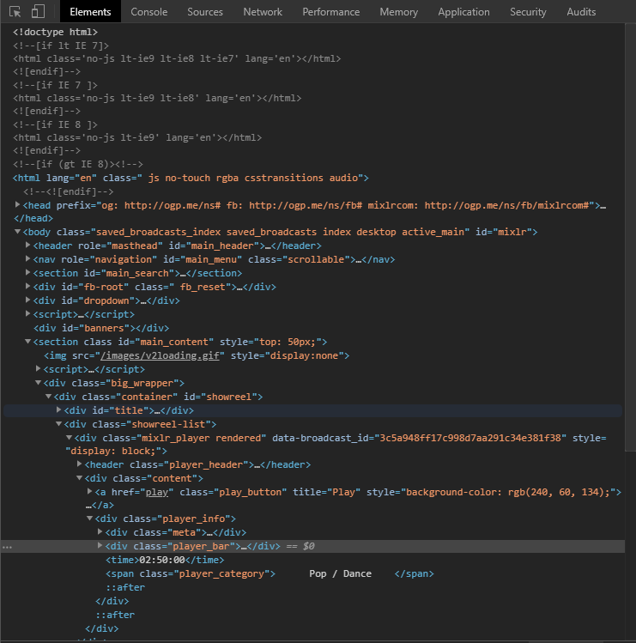636x643 pixels.
Task: Switch to the Network tab
Action: coord(263,11)
